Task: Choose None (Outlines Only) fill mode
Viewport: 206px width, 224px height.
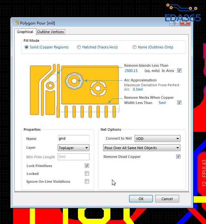Action: point(135,47)
